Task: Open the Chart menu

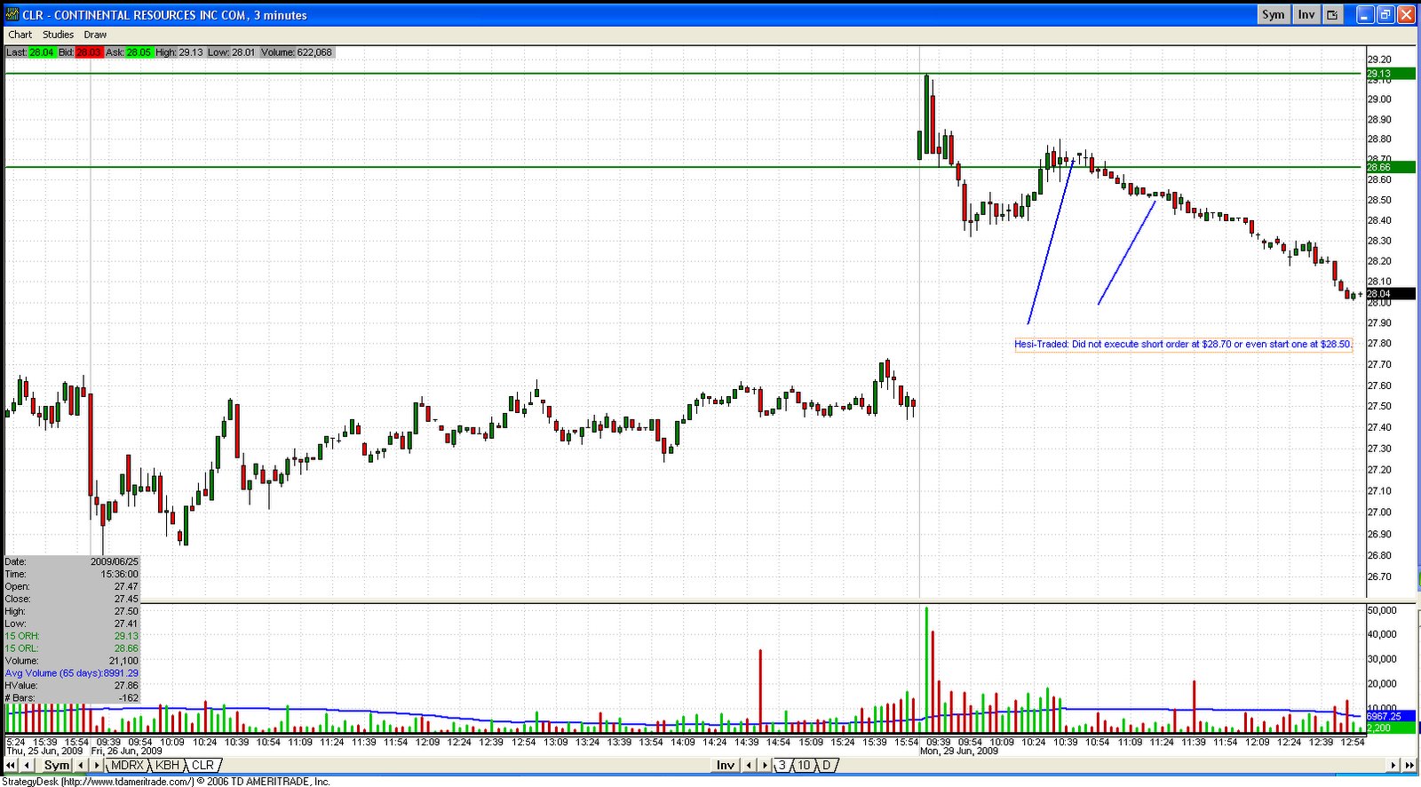Action: [20, 35]
